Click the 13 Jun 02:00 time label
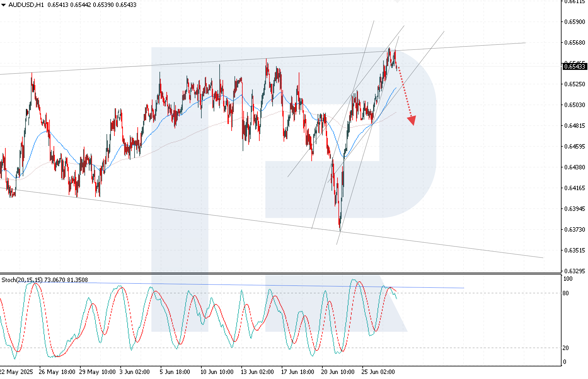The width and height of the screenshot is (588, 379). coord(258,372)
